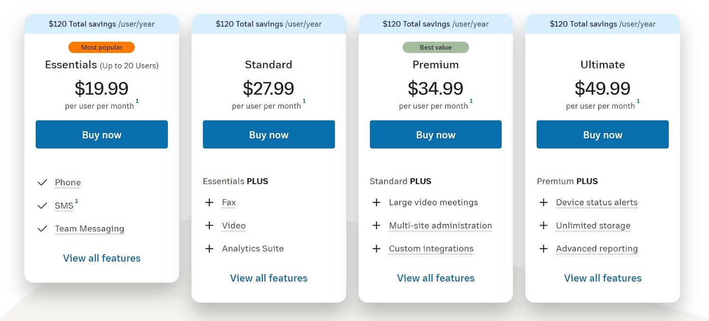Screen dimensions: 709x321
Task: Click the checkmark next to Team Messaging
Action: (x=43, y=229)
